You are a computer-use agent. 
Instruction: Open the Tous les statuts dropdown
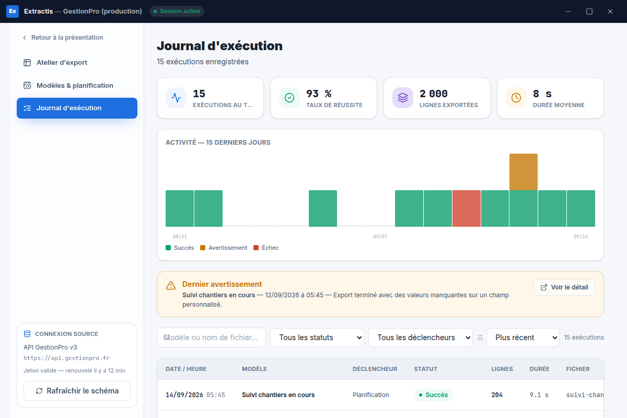click(317, 338)
